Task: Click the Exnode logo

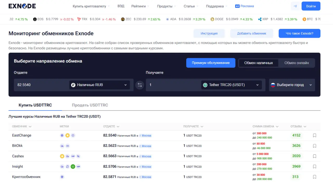Action: point(22,6)
